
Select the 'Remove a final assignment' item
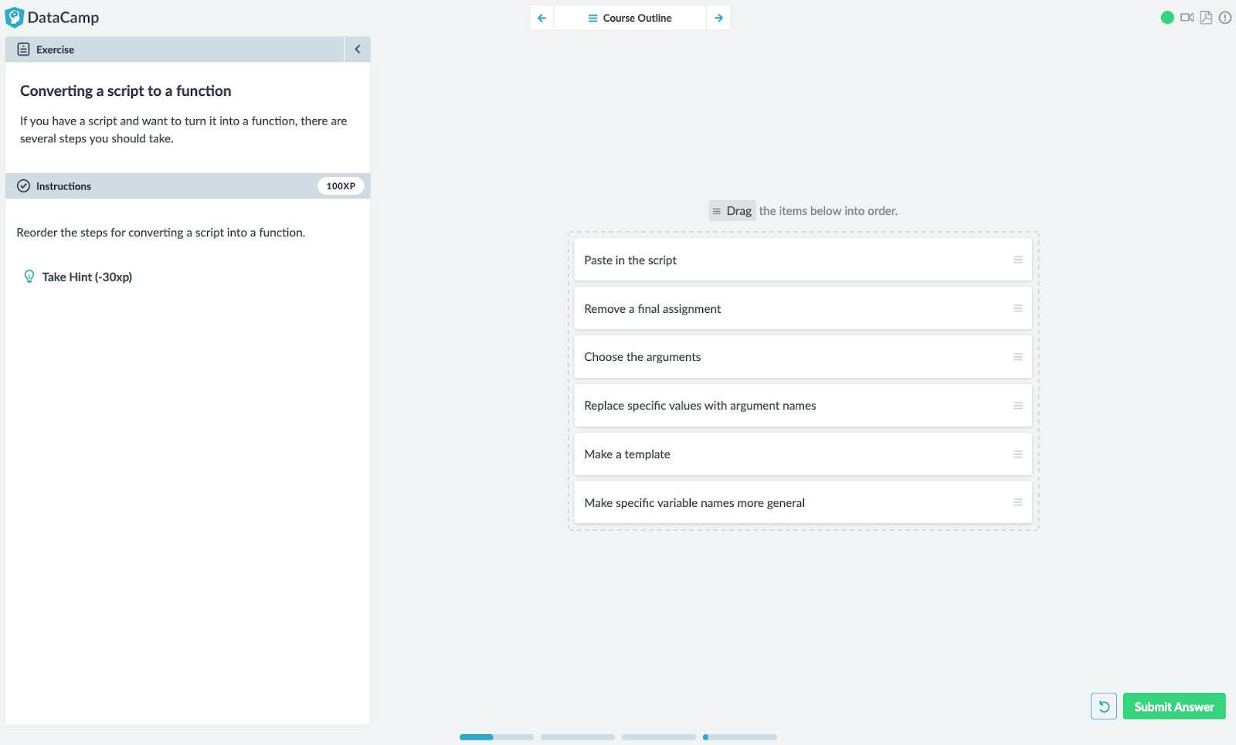[x=803, y=308]
